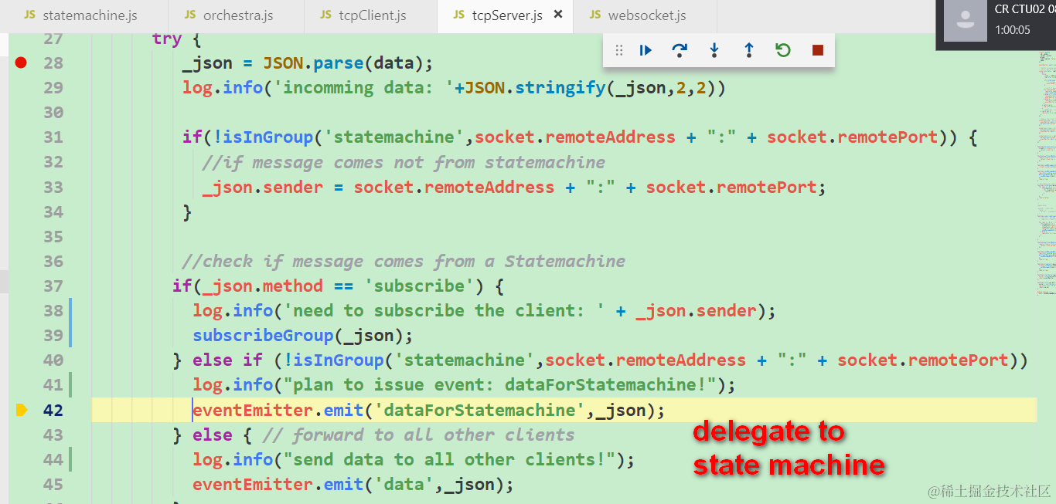Screen dimensions: 1056x504
Task: Toggle the breakpoint on line 28
Action: (21, 63)
